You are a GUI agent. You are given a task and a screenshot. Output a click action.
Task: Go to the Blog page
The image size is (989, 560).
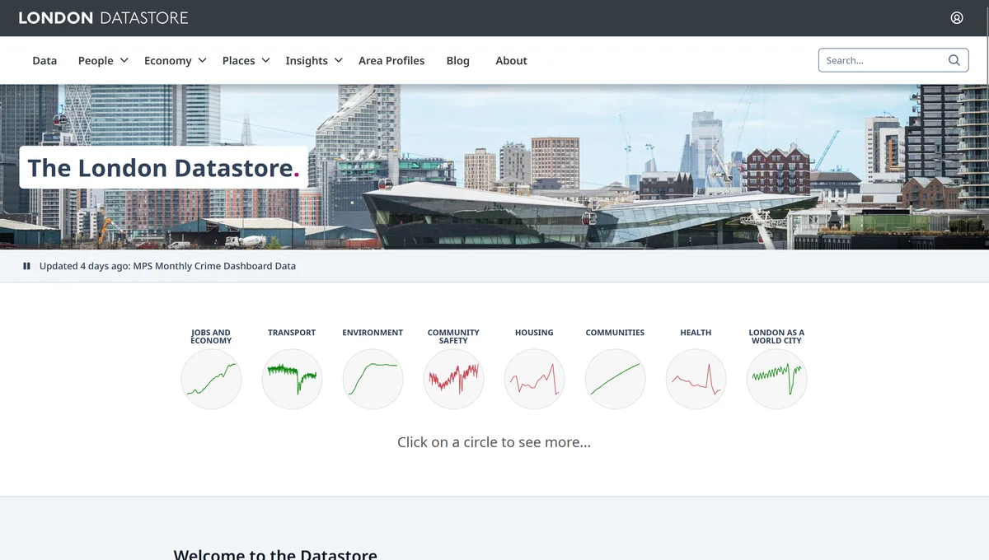457,61
